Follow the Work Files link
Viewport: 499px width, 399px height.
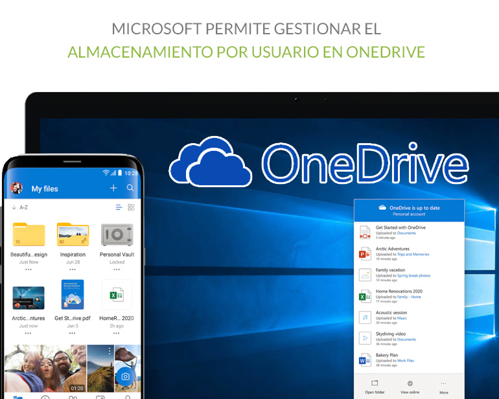[x=406, y=361]
